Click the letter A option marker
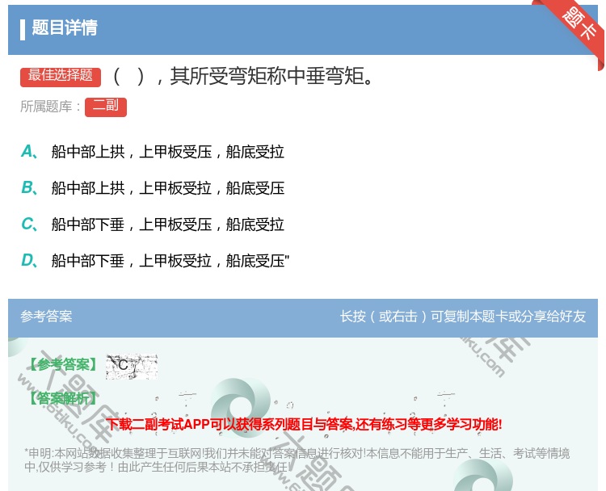 (29, 152)
